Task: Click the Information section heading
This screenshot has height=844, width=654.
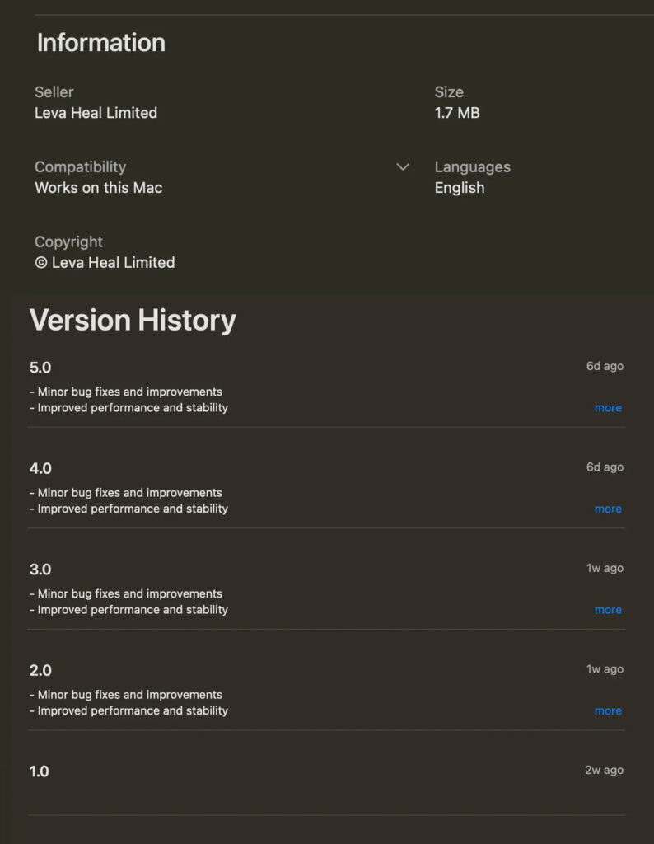Action: (100, 43)
